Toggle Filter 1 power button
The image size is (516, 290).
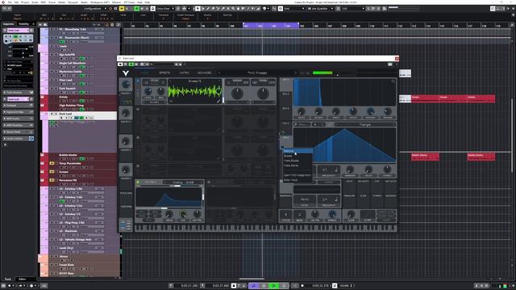(138, 182)
